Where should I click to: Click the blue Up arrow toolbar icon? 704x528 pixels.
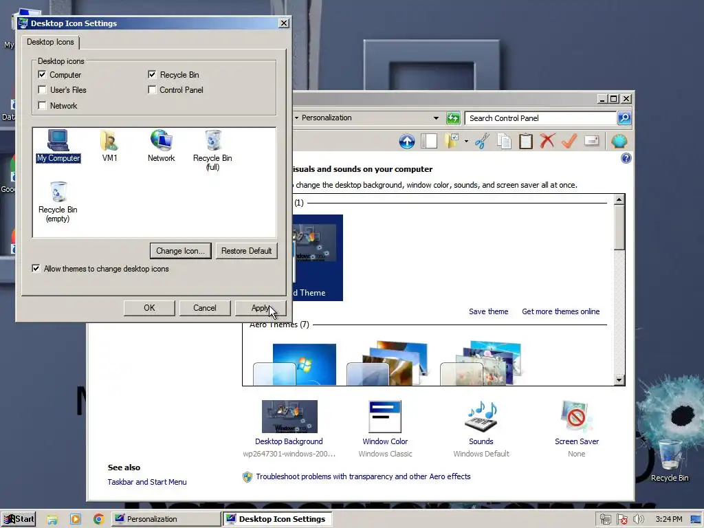point(407,142)
